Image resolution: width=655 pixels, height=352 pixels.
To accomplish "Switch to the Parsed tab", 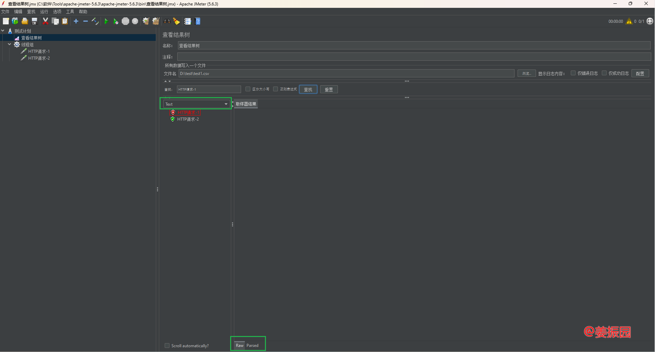I will (x=252, y=346).
